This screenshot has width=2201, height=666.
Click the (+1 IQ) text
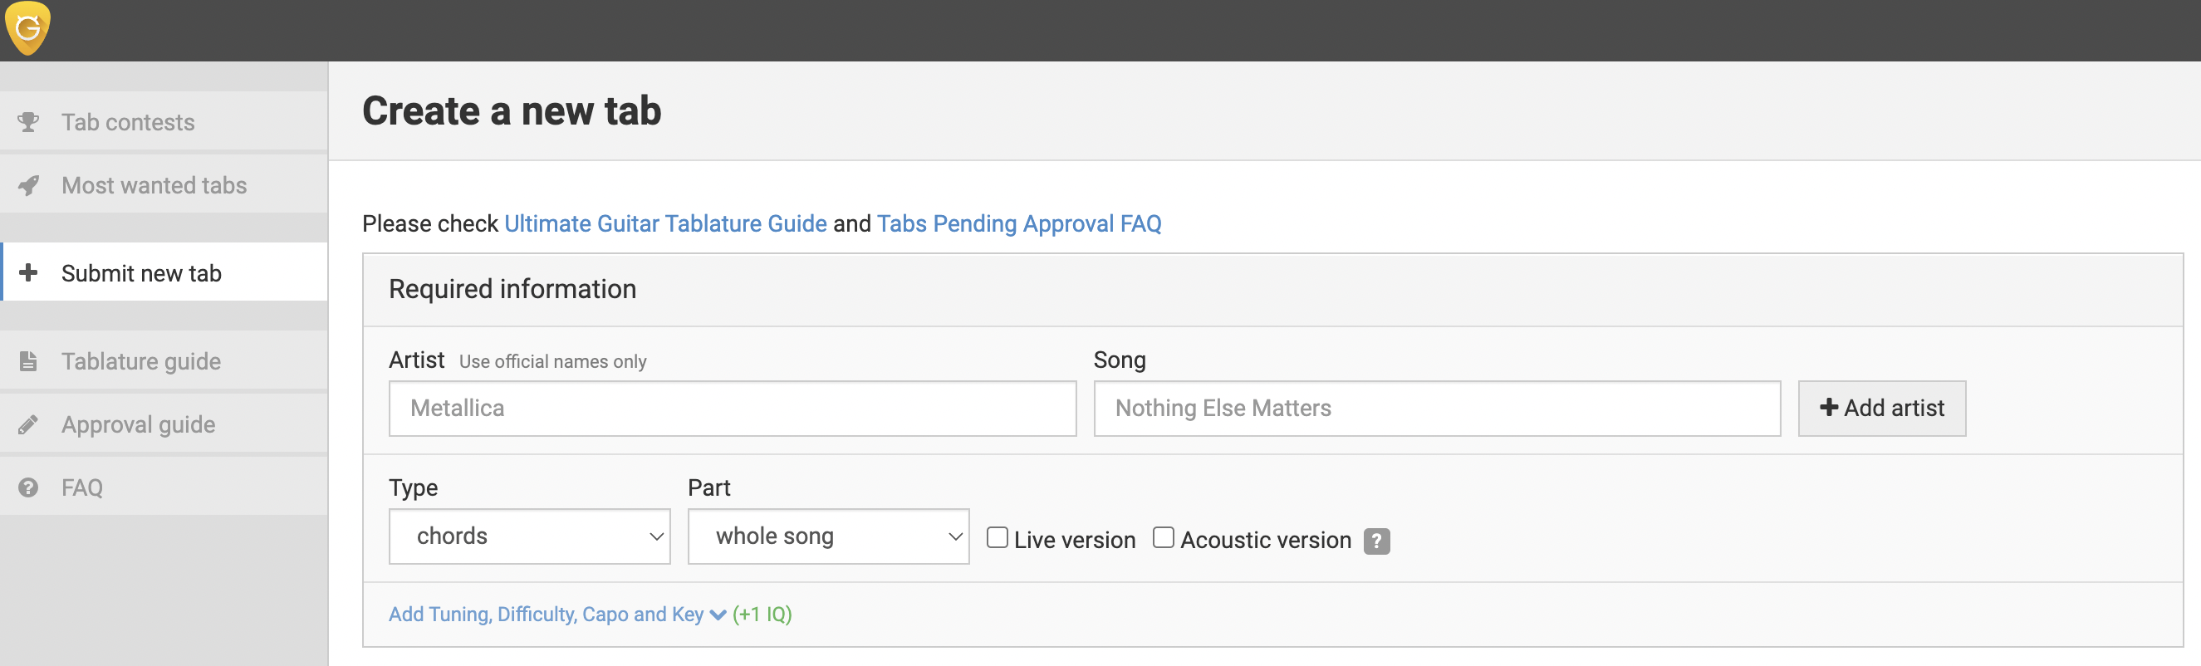(x=762, y=615)
